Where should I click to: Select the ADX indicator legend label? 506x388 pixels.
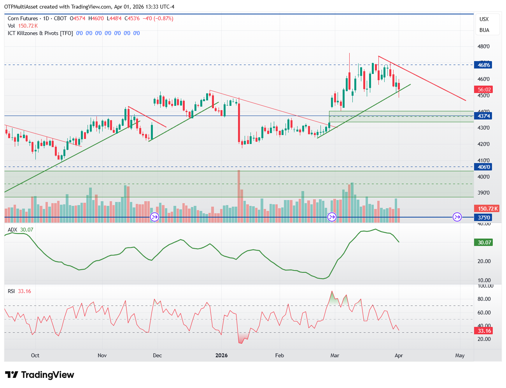coord(12,230)
